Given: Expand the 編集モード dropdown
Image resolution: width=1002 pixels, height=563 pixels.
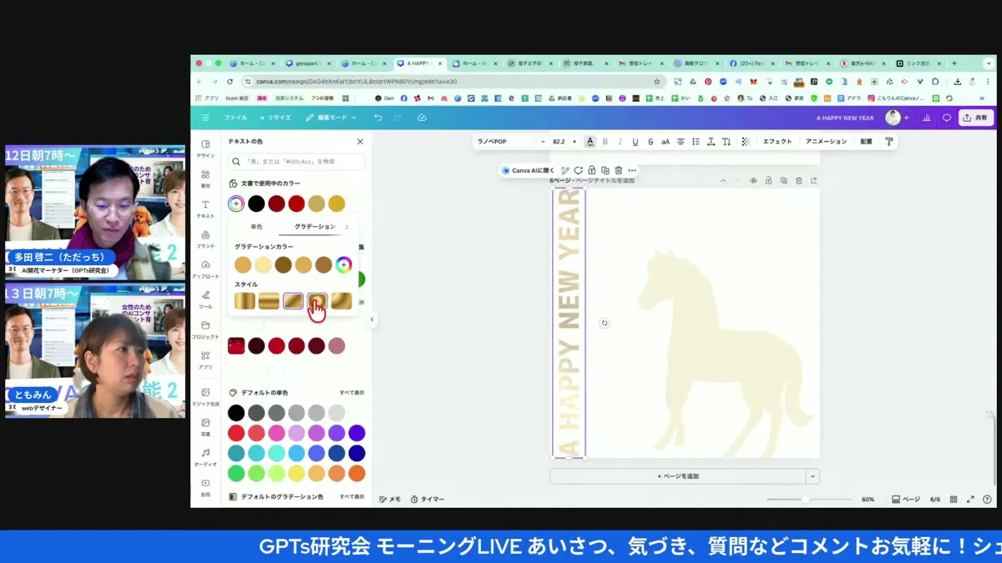Looking at the screenshot, I should pyautogui.click(x=331, y=118).
